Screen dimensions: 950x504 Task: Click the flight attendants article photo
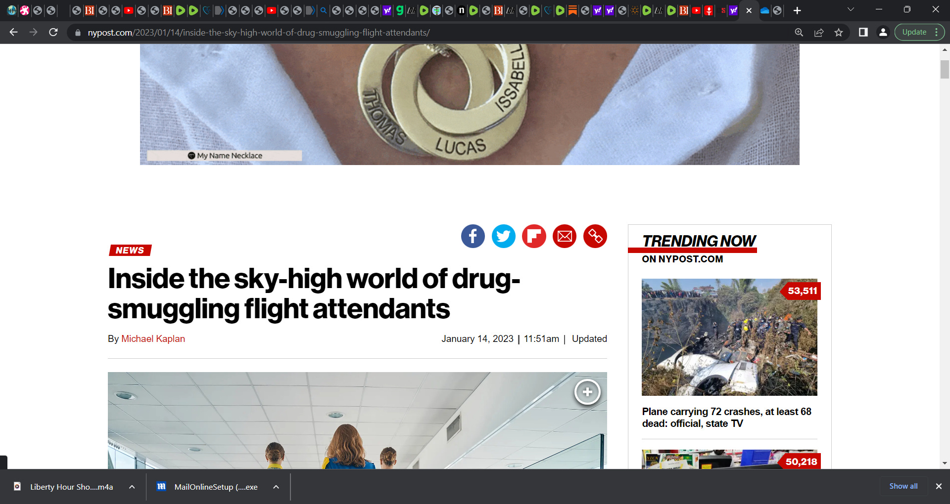(x=357, y=420)
